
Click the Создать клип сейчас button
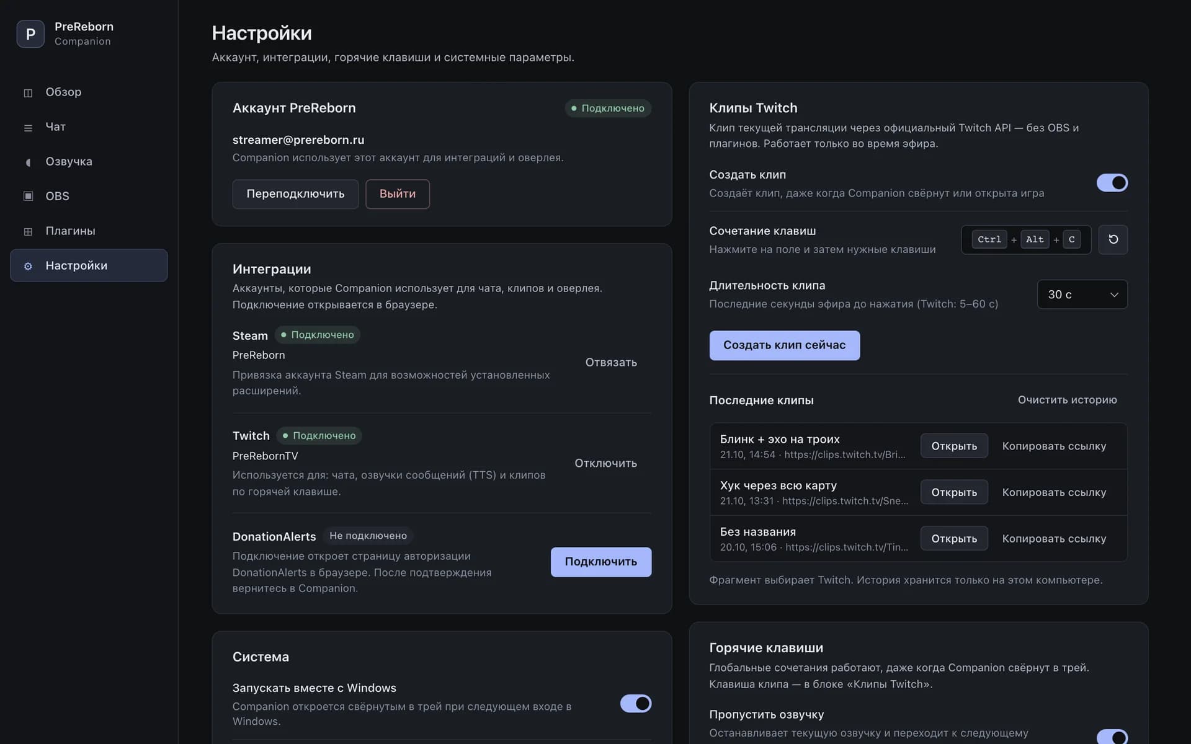coord(785,345)
